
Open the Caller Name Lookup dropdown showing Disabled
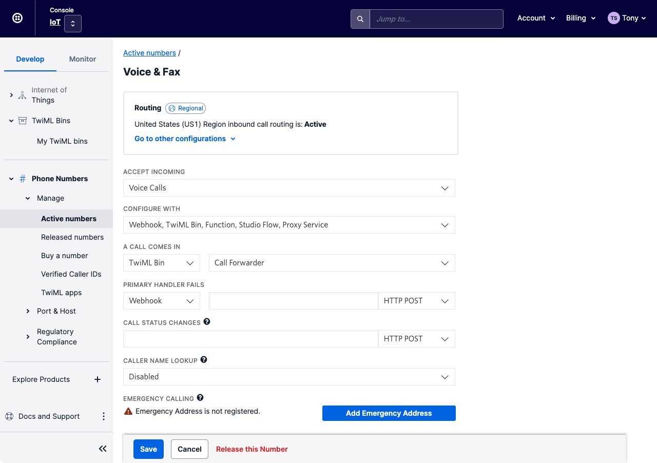tap(289, 377)
